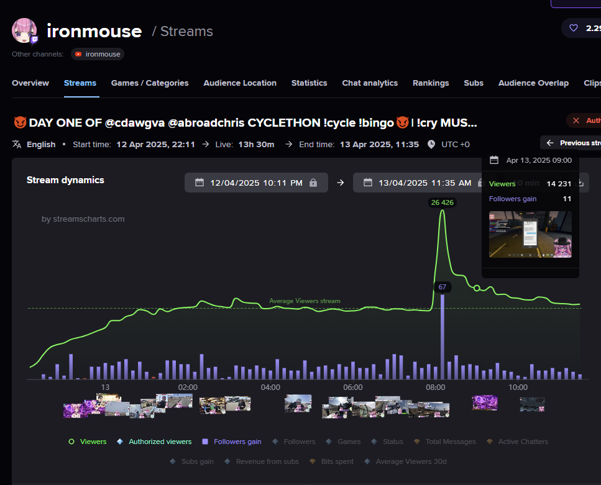This screenshot has height=485, width=601.
Task: Hide the Followers gain series
Action: 231,442
